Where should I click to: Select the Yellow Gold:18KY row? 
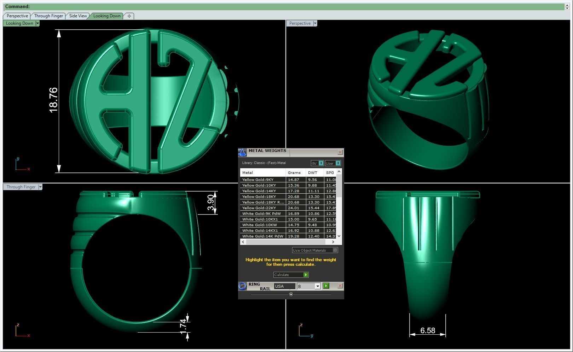click(288, 196)
